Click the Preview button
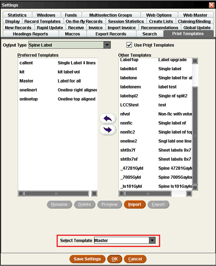The image size is (216, 266). click(109, 204)
